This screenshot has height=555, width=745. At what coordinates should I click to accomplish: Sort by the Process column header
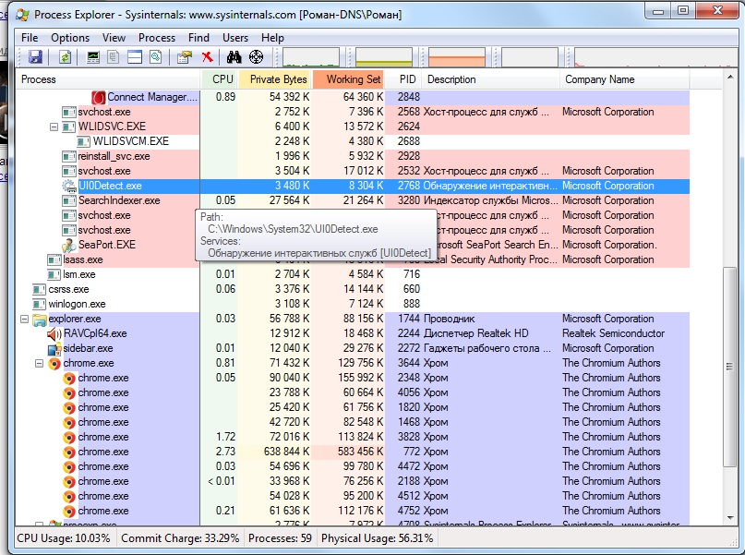108,79
